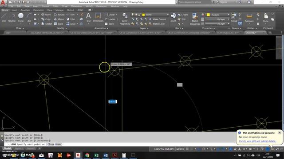Click the Group icon

[234, 18]
